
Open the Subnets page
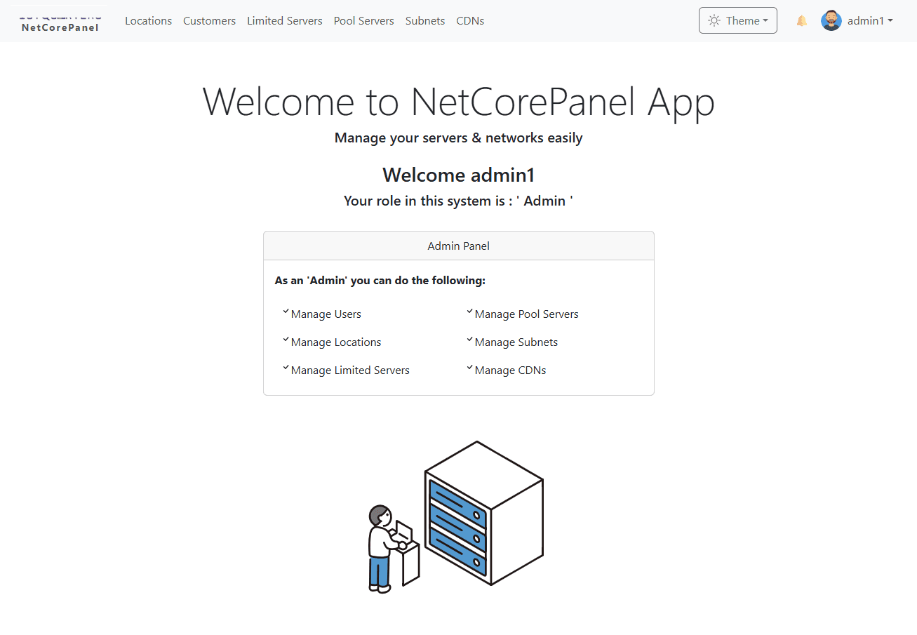425,21
